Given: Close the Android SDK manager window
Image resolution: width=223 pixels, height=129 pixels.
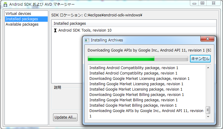Looking at the screenshot, I should 213,3.
